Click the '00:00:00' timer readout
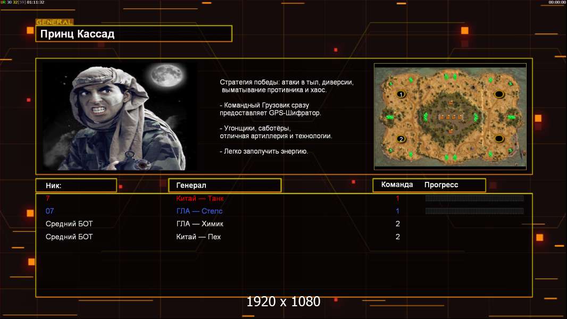The width and height of the screenshot is (567, 319). point(557,2)
